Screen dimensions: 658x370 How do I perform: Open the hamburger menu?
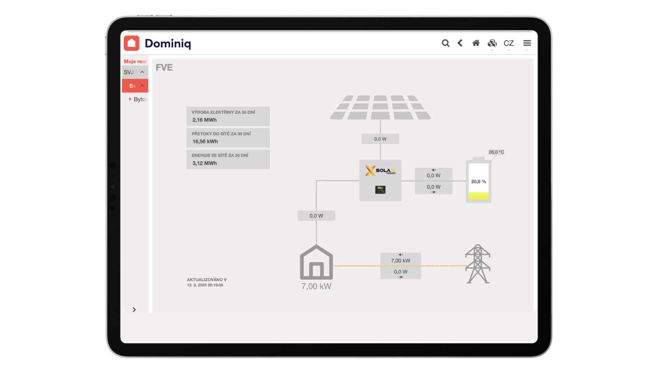click(x=527, y=43)
